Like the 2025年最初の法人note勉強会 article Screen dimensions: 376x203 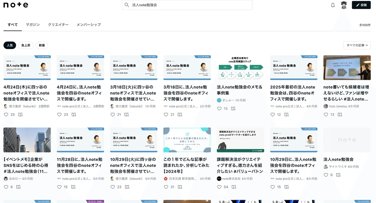click(x=273, y=114)
